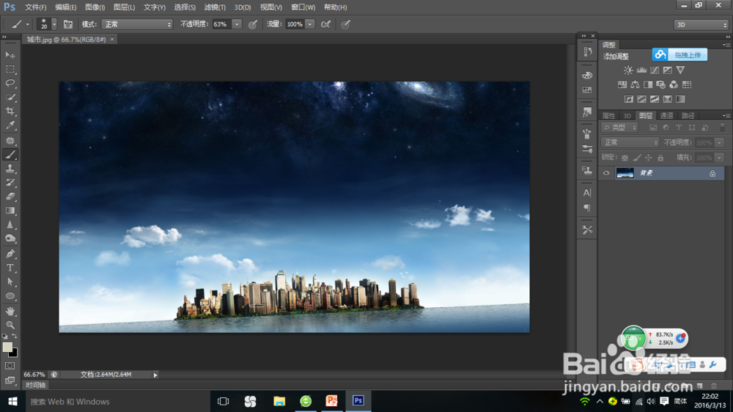Select the Clone Stamp tool

click(x=10, y=169)
